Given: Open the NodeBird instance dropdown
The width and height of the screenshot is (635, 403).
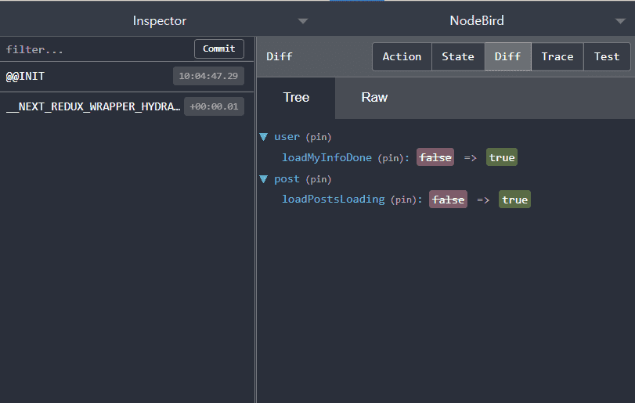Looking at the screenshot, I should (619, 20).
